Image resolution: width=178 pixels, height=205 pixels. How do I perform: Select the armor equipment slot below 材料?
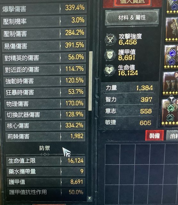pos(172,29)
